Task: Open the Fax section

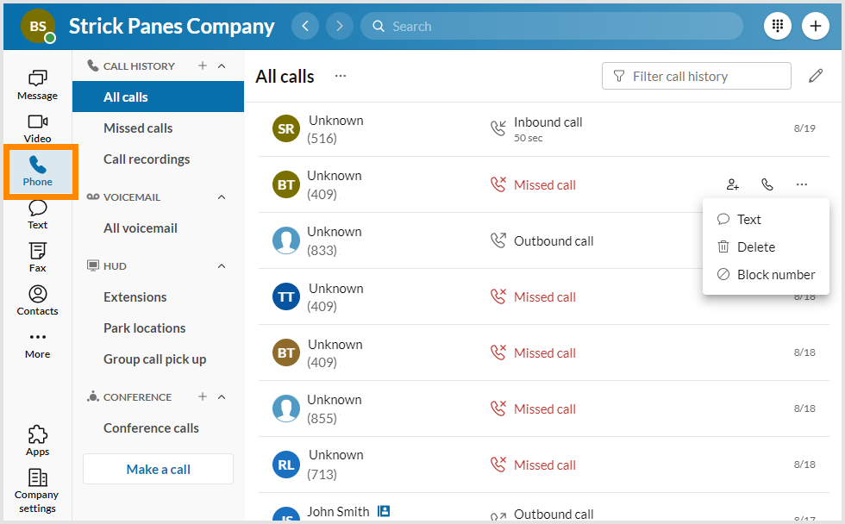Action: pos(37,257)
